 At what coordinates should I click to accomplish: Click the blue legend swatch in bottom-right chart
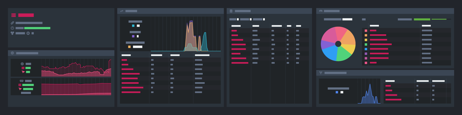point(337,92)
